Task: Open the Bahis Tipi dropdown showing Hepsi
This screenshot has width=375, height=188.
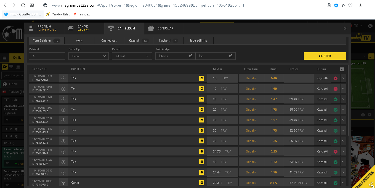Action: pos(88,56)
